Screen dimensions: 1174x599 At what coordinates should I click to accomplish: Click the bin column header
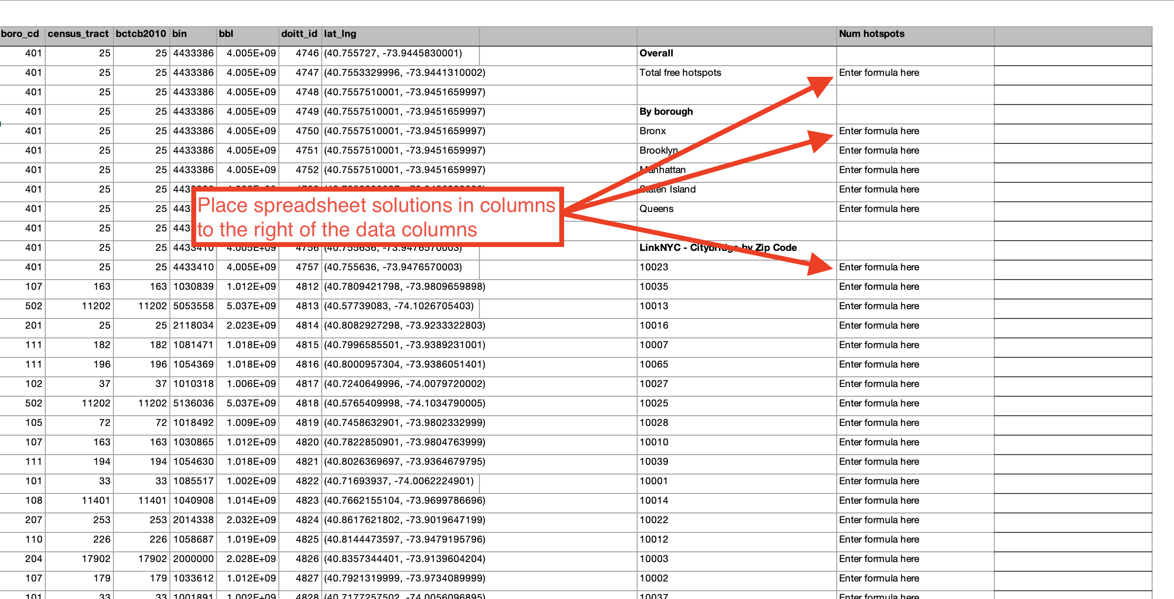(x=193, y=36)
